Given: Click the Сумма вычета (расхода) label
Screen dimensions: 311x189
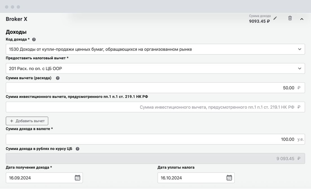Looking at the screenshot, I should (28, 78).
